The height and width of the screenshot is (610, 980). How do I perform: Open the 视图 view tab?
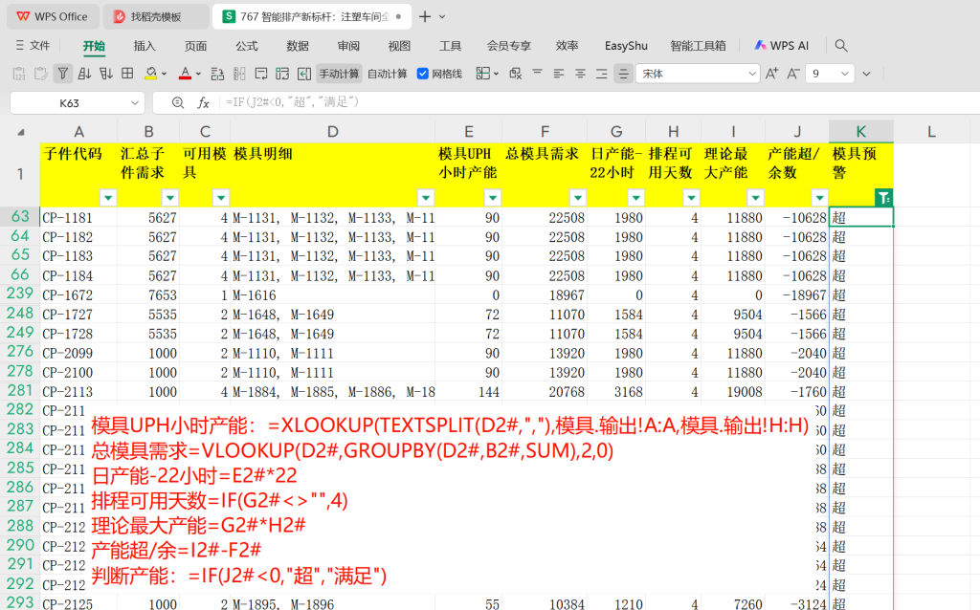[x=399, y=46]
